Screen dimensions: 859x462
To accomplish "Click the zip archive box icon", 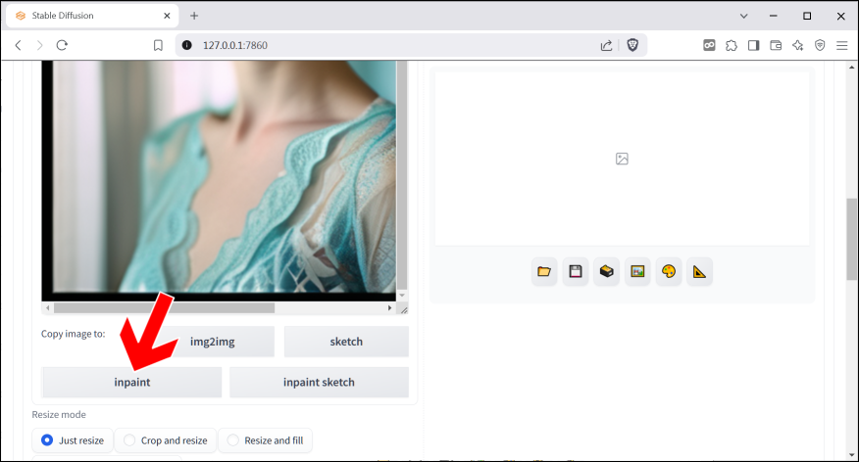I will point(607,271).
